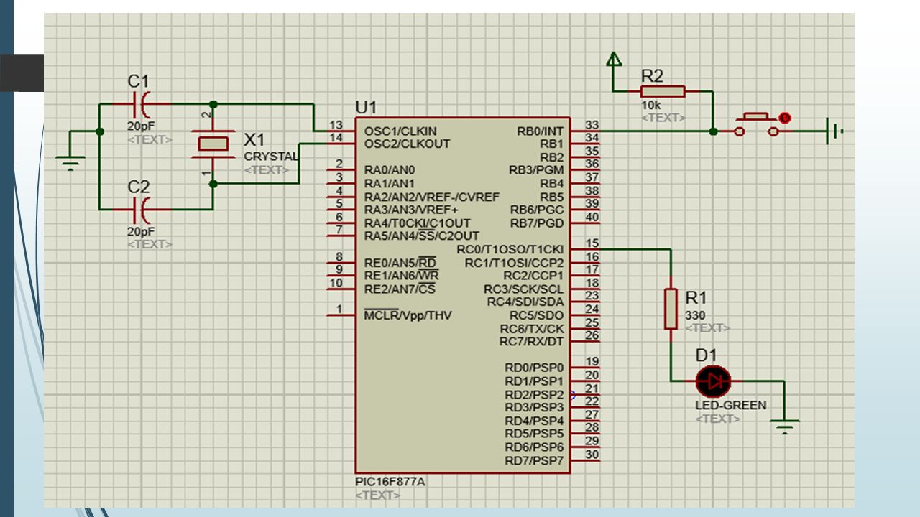Click pin number 30 on U1
The width and height of the screenshot is (920, 517).
point(592,454)
